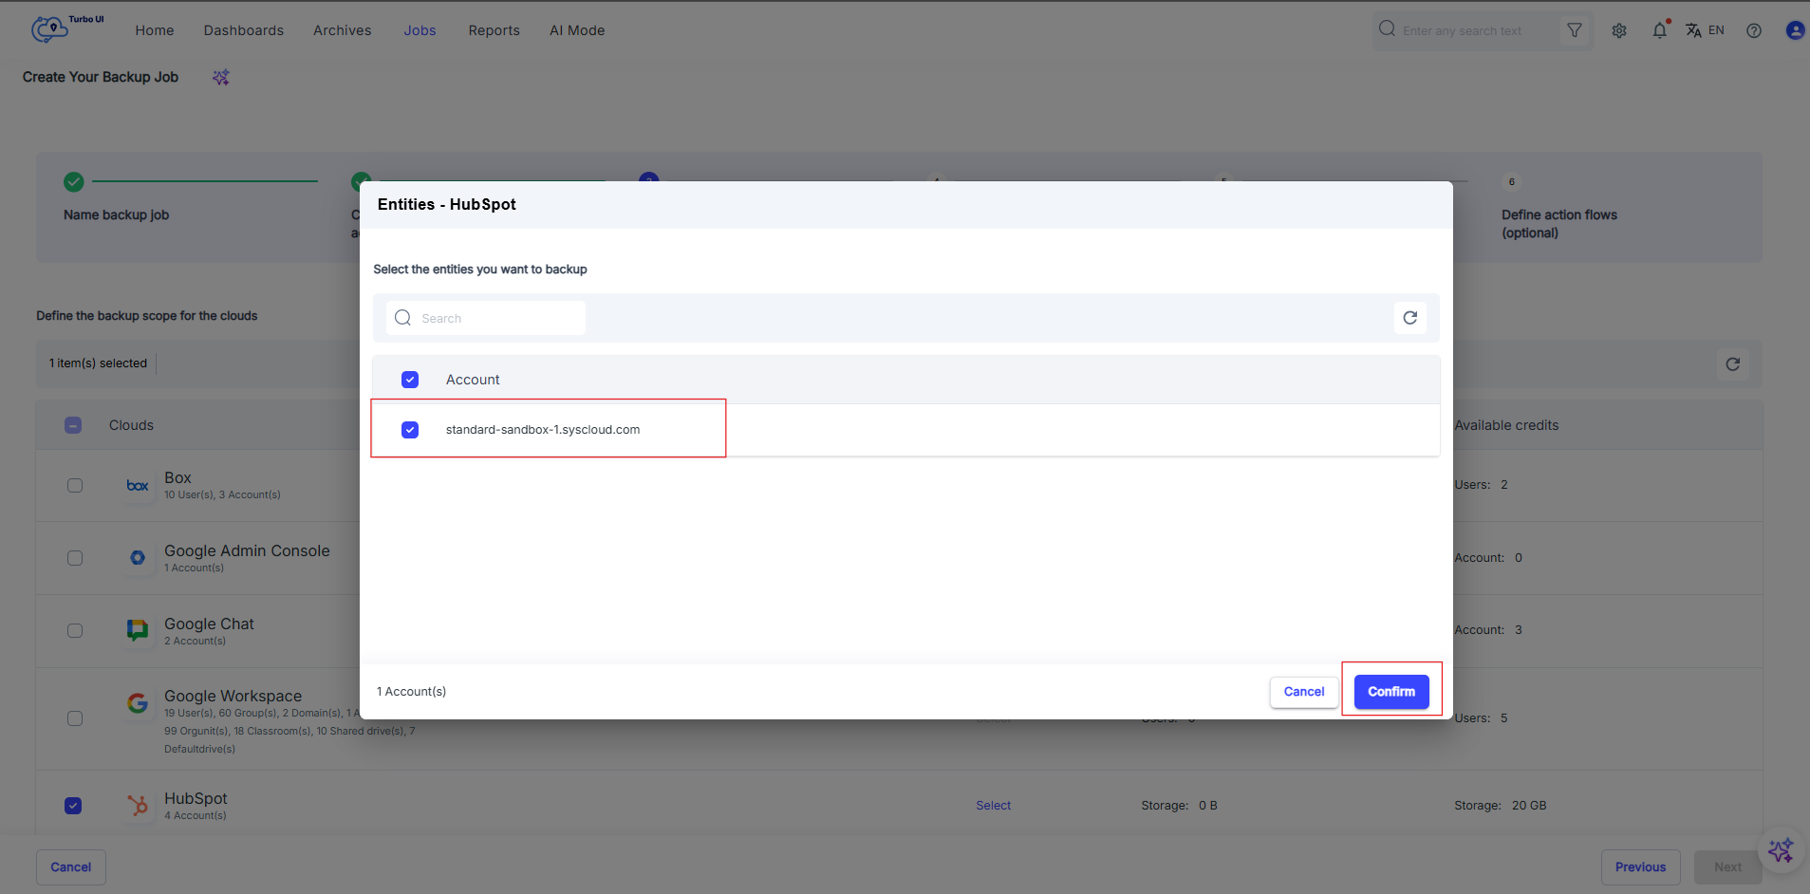Check the Google Workspace checkbox

click(x=75, y=718)
